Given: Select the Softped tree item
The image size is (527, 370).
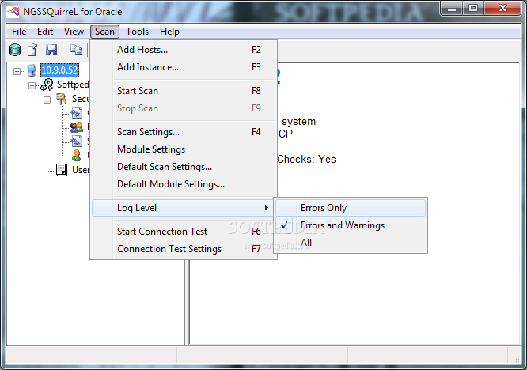Looking at the screenshot, I should 73,85.
